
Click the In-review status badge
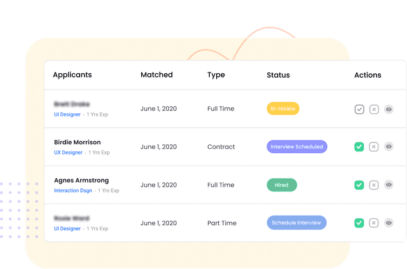coord(282,109)
